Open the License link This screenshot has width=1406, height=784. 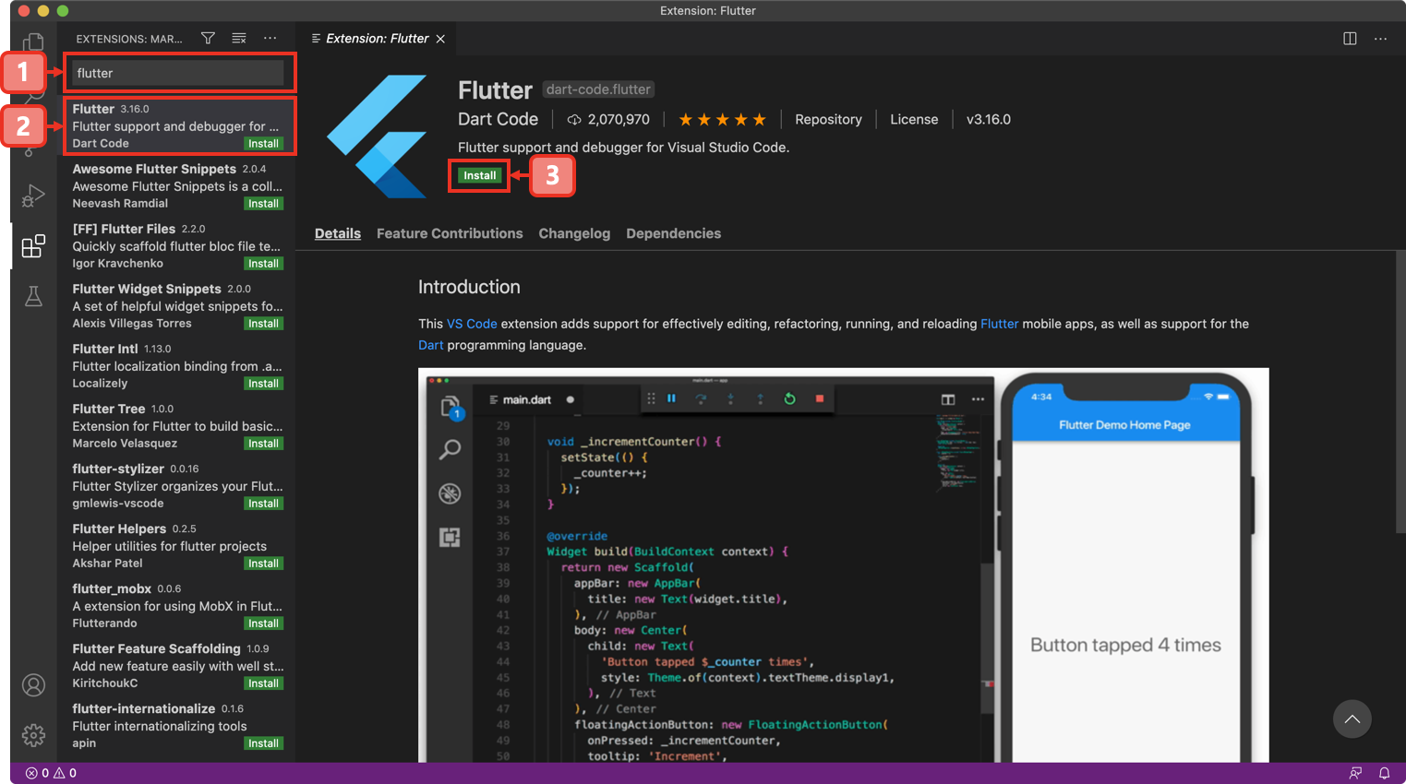pyautogui.click(x=914, y=119)
